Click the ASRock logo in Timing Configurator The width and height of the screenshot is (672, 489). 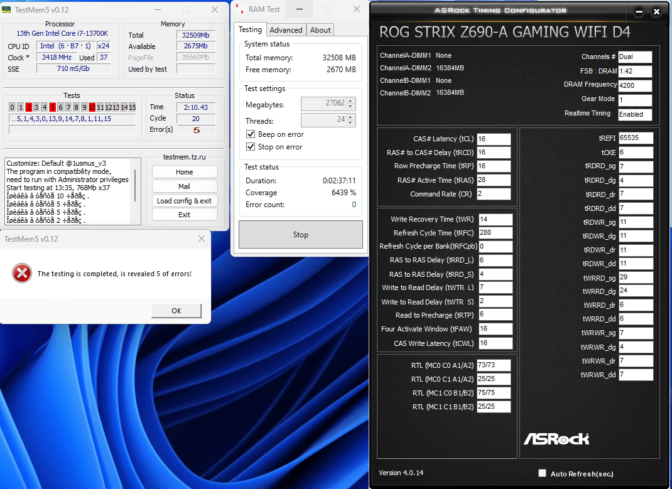pyautogui.click(x=556, y=439)
